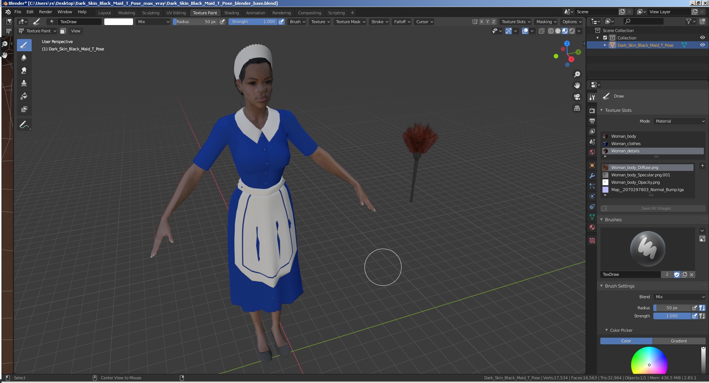709x383 pixels.
Task: Switch to the Sculpting workspace tab
Action: 151,13
